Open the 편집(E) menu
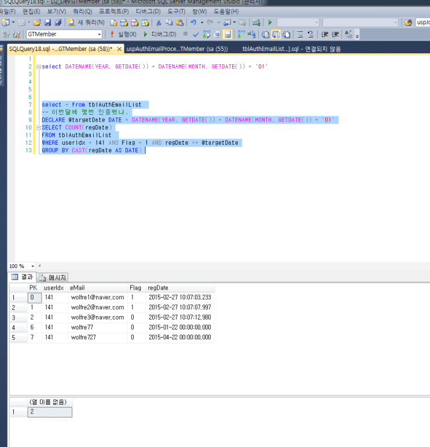The width and height of the screenshot is (430, 447). (x=31, y=12)
